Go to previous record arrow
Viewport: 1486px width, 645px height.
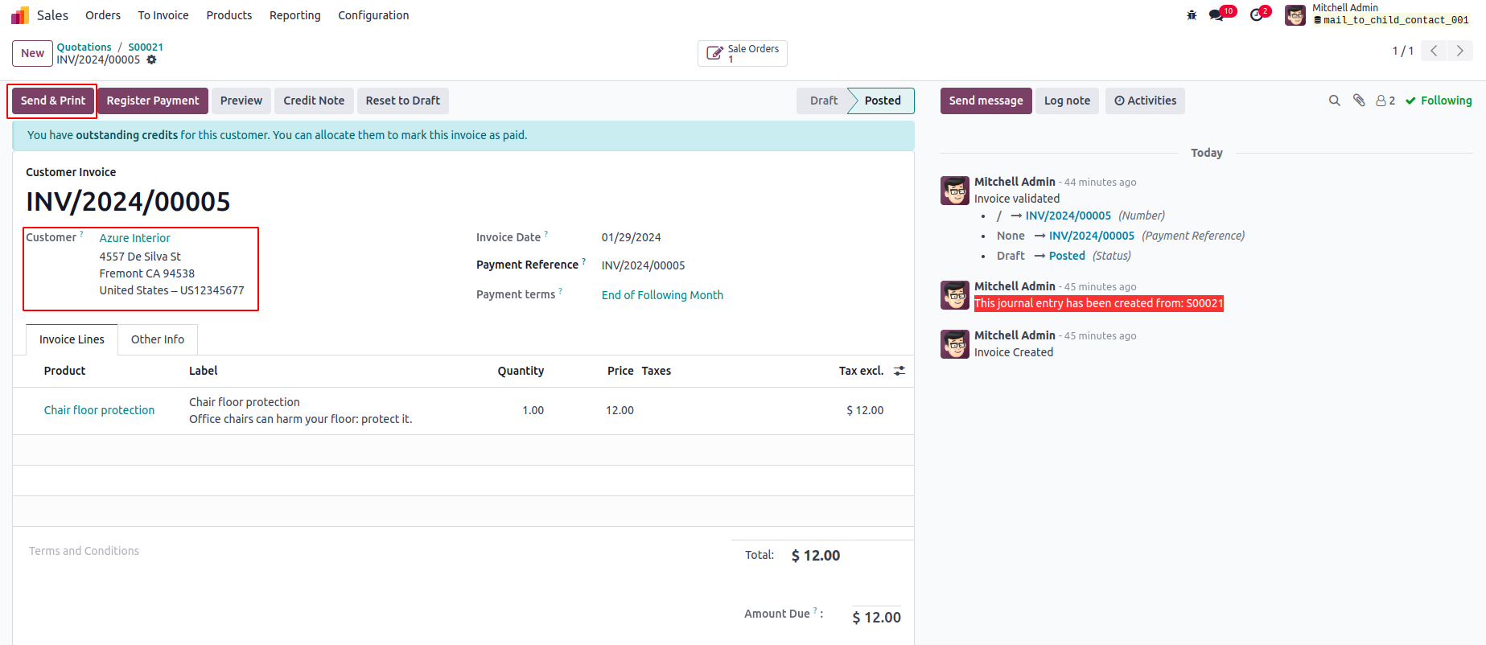[x=1434, y=51]
